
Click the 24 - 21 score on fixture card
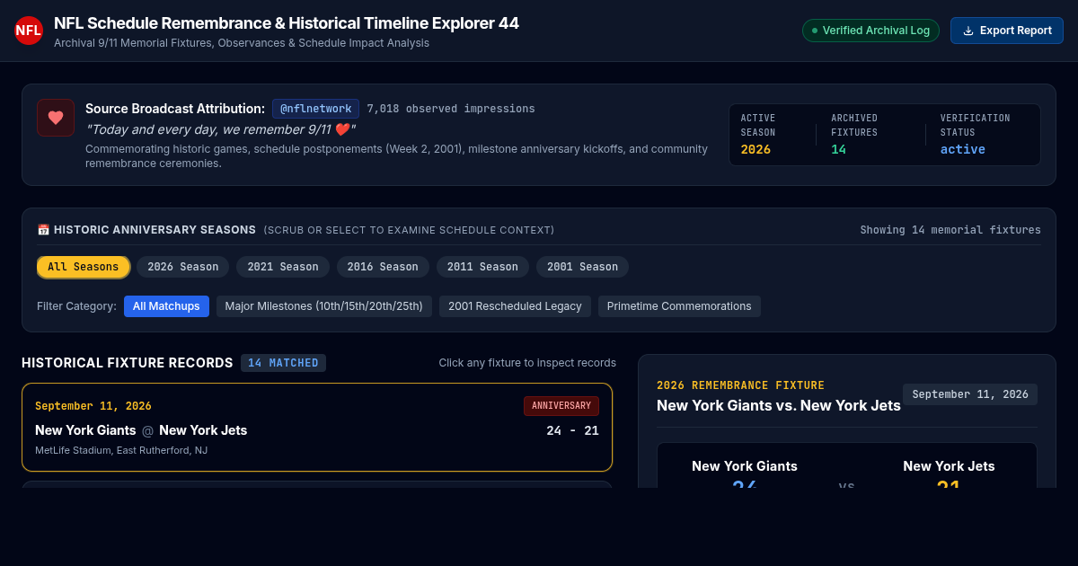click(x=572, y=430)
